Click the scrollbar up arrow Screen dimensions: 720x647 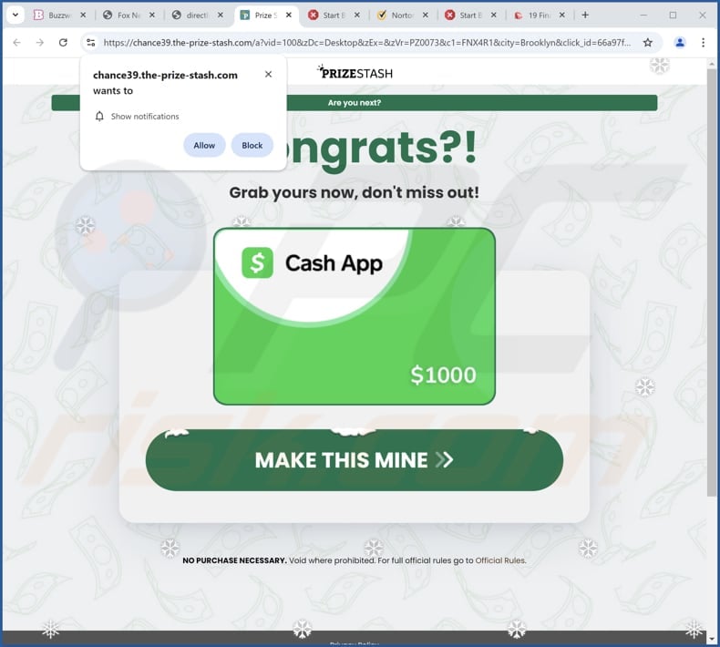[x=711, y=64]
